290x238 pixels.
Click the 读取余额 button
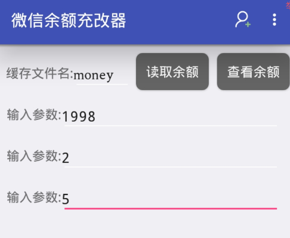172,72
